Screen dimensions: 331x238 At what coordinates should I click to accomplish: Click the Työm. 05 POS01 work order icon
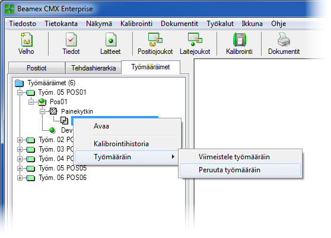pos(30,92)
